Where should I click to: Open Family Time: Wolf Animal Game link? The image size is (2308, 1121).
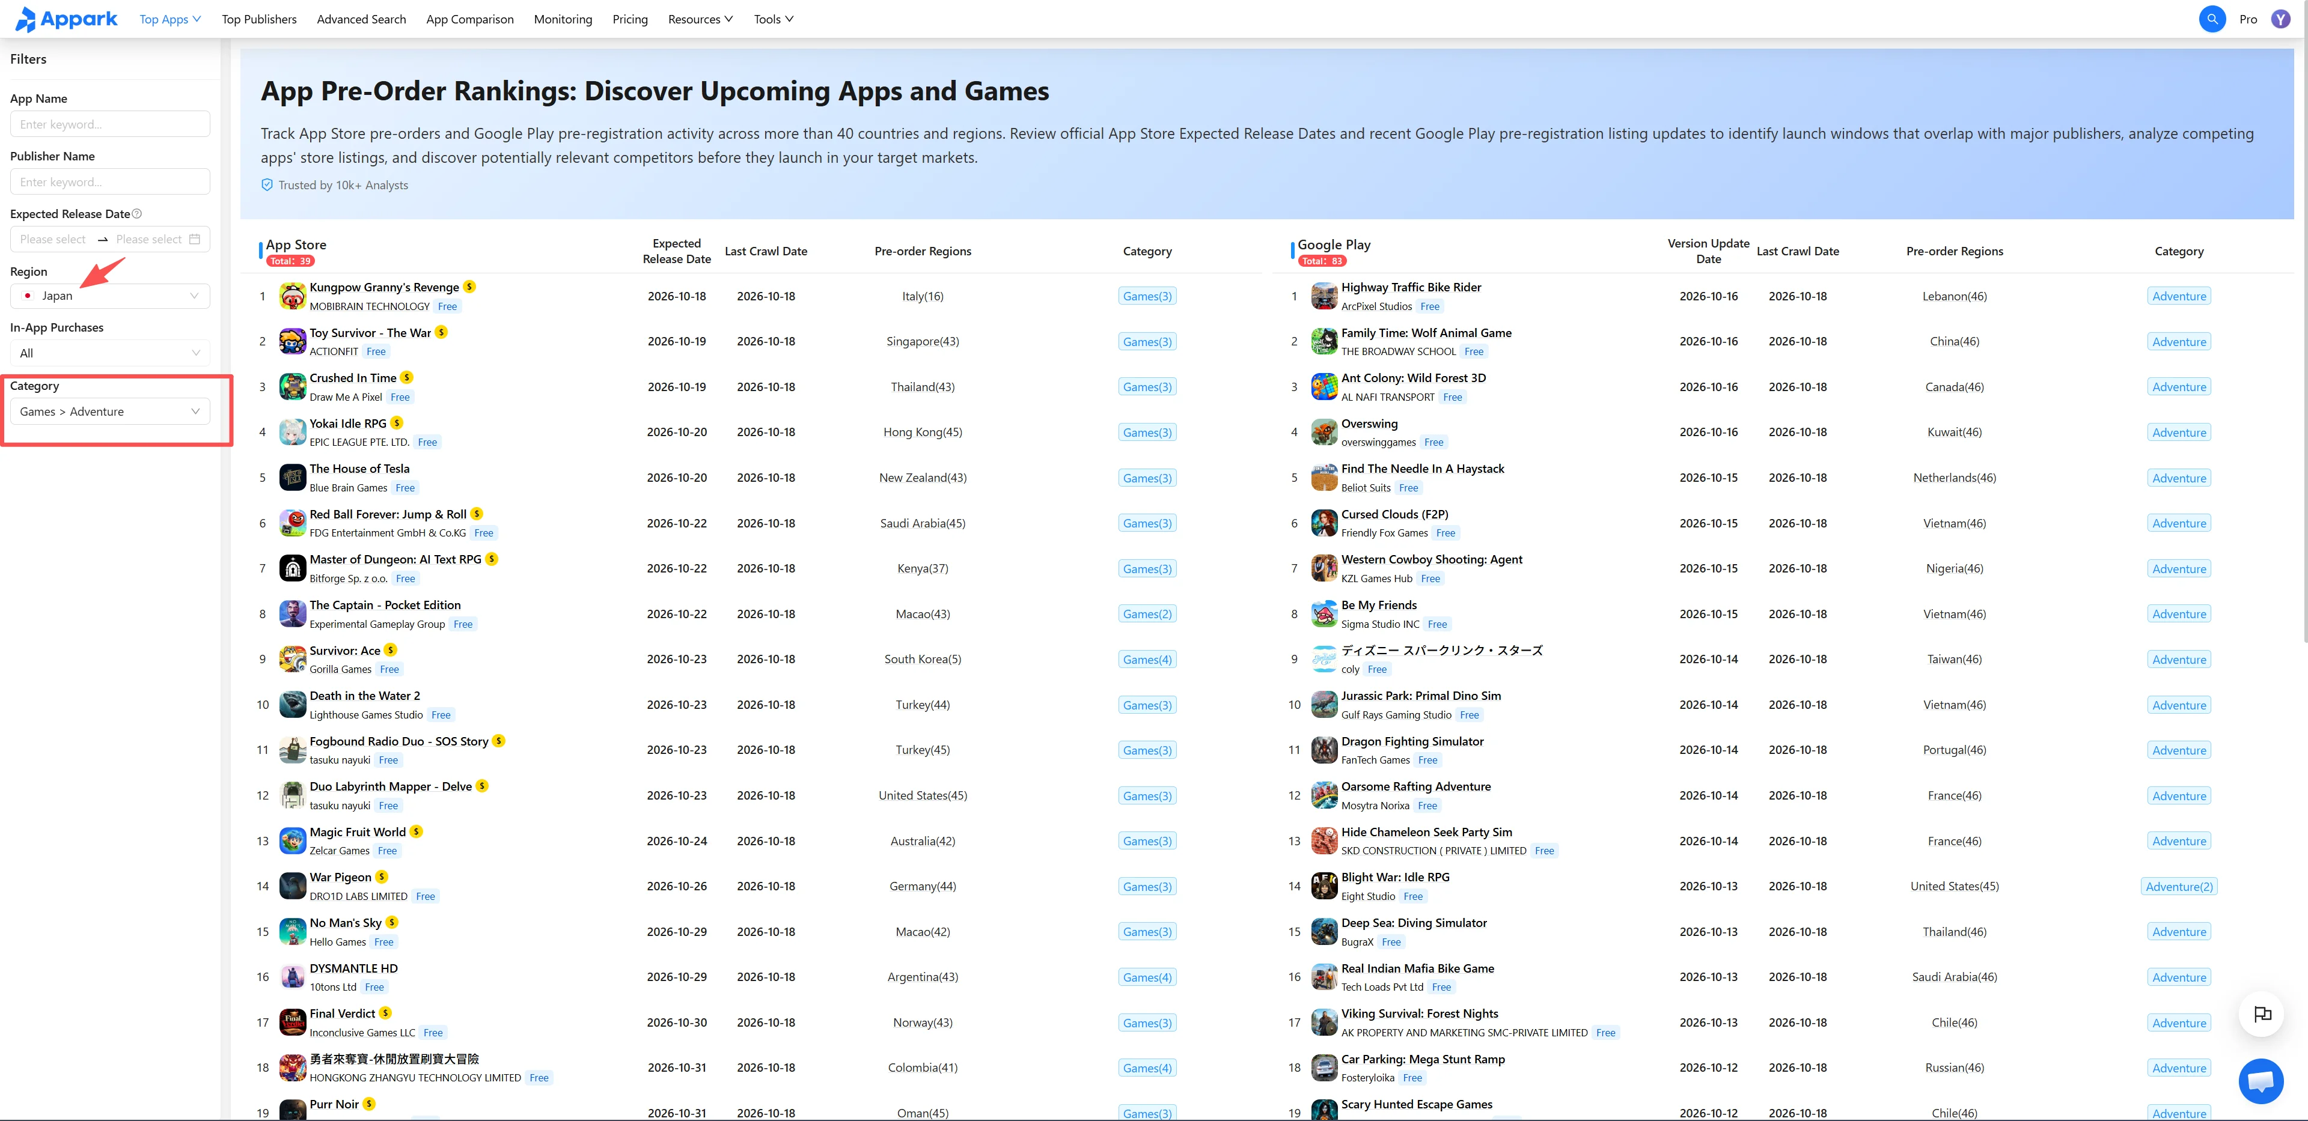1426,333
